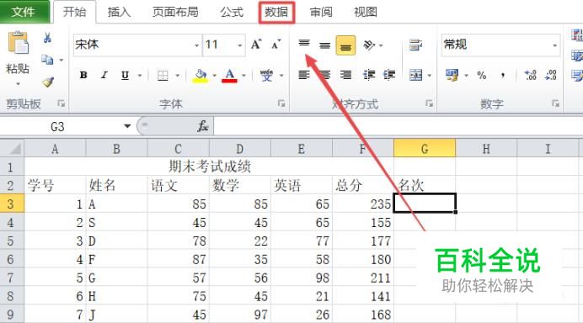Viewport: 583px width, 323px height.
Task: Increase font size with large A
Action: [256, 45]
